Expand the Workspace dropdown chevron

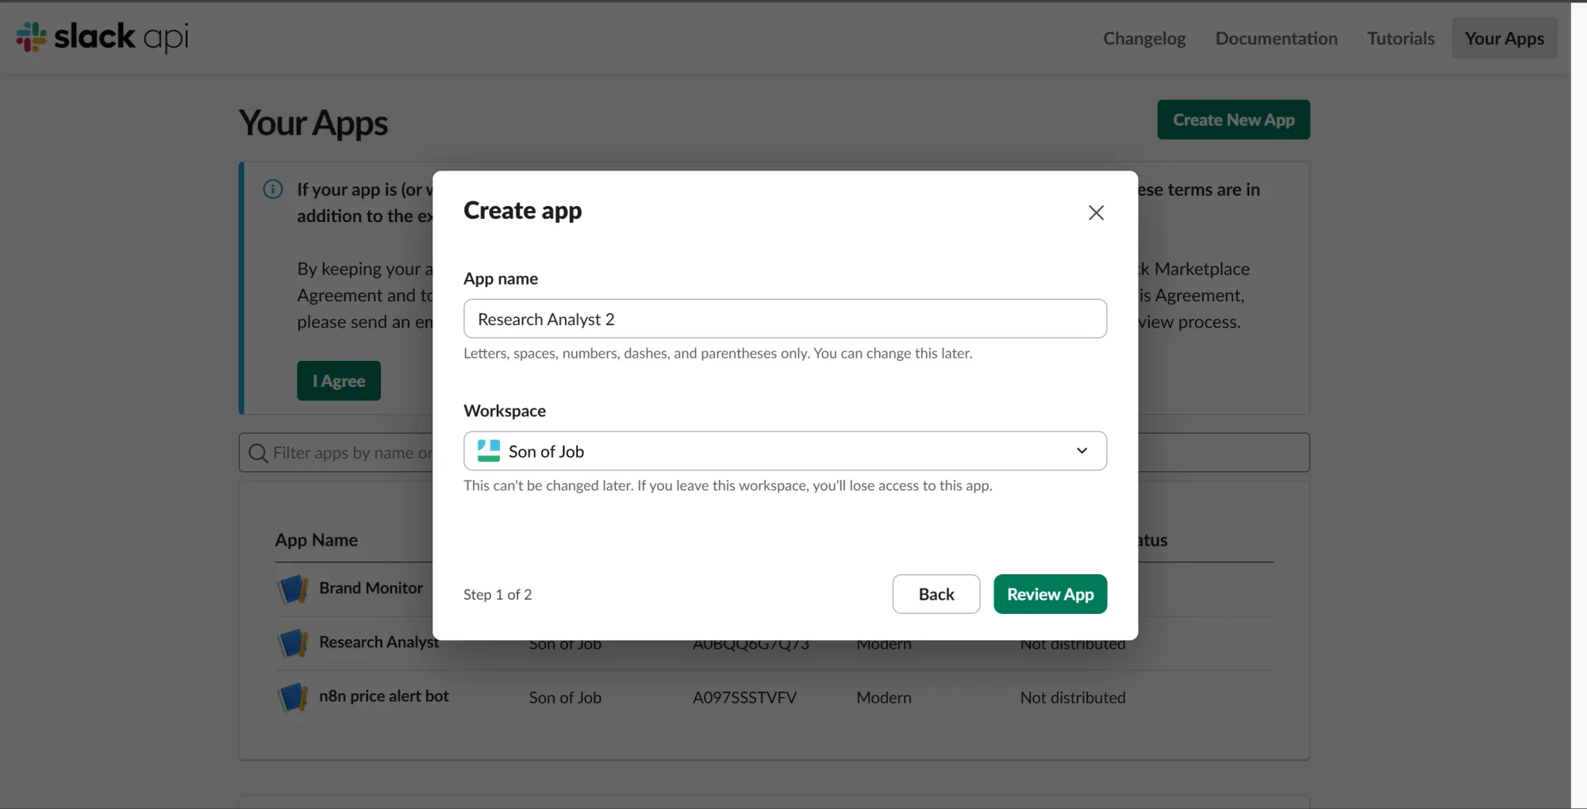pos(1082,451)
